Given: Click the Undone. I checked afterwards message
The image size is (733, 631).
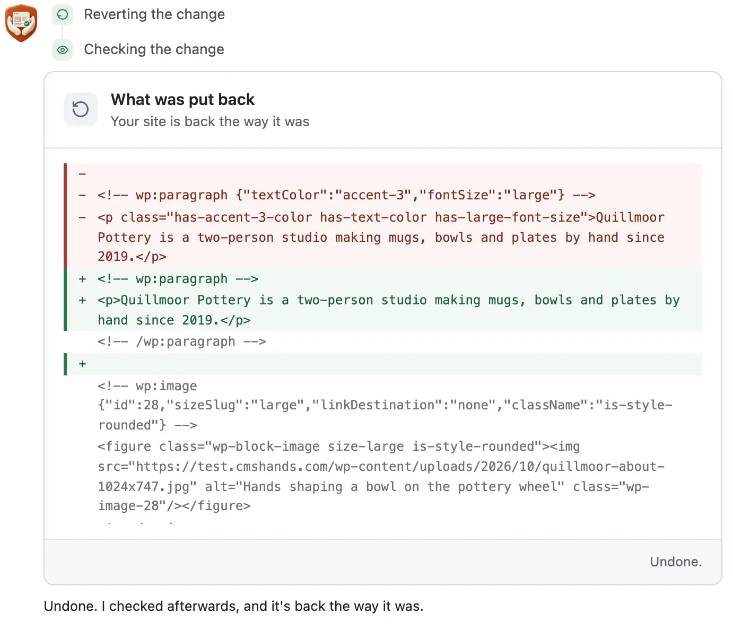Looking at the screenshot, I should click(x=233, y=606).
